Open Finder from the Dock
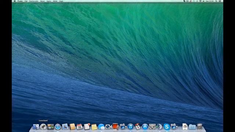 [36, 127]
